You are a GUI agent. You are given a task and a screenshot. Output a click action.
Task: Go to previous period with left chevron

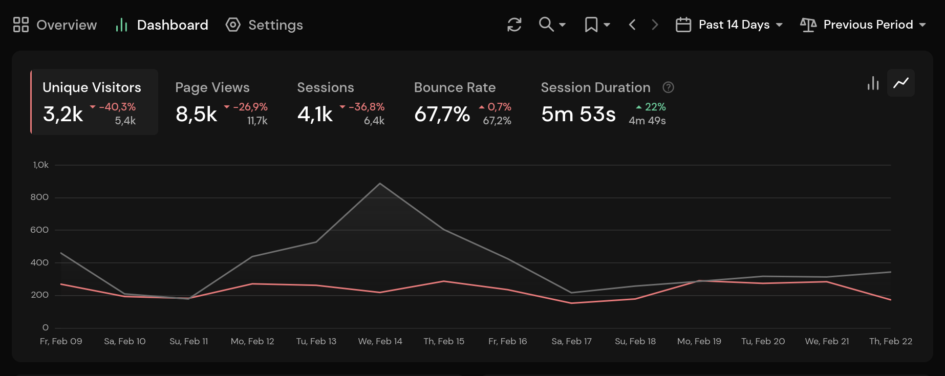[x=632, y=25]
